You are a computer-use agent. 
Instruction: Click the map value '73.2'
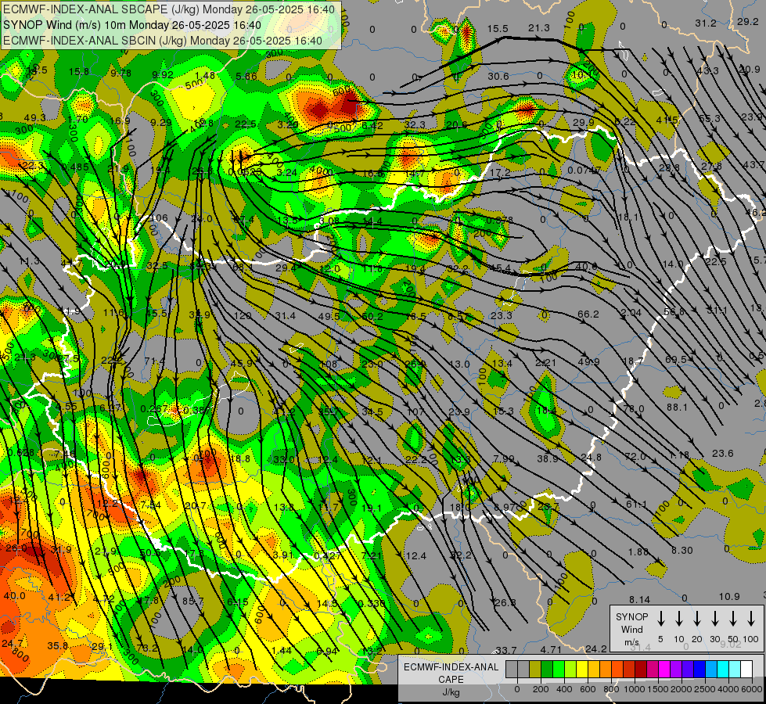[x=148, y=648]
